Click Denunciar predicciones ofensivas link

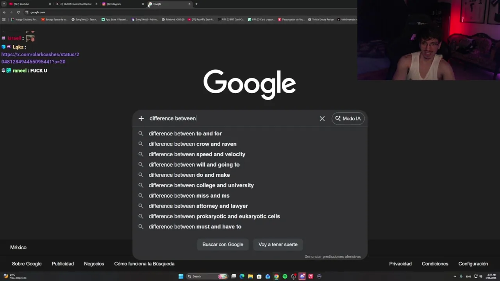(x=332, y=256)
